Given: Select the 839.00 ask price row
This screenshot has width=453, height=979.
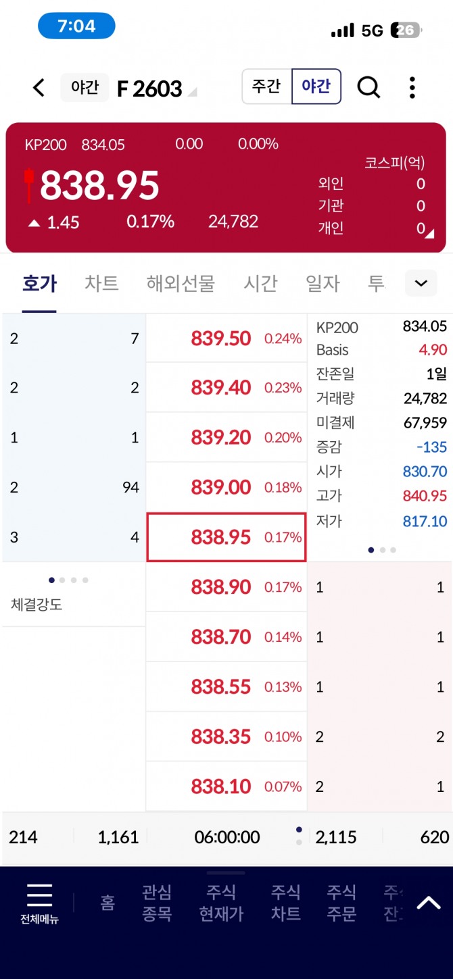Looking at the screenshot, I should (226, 487).
